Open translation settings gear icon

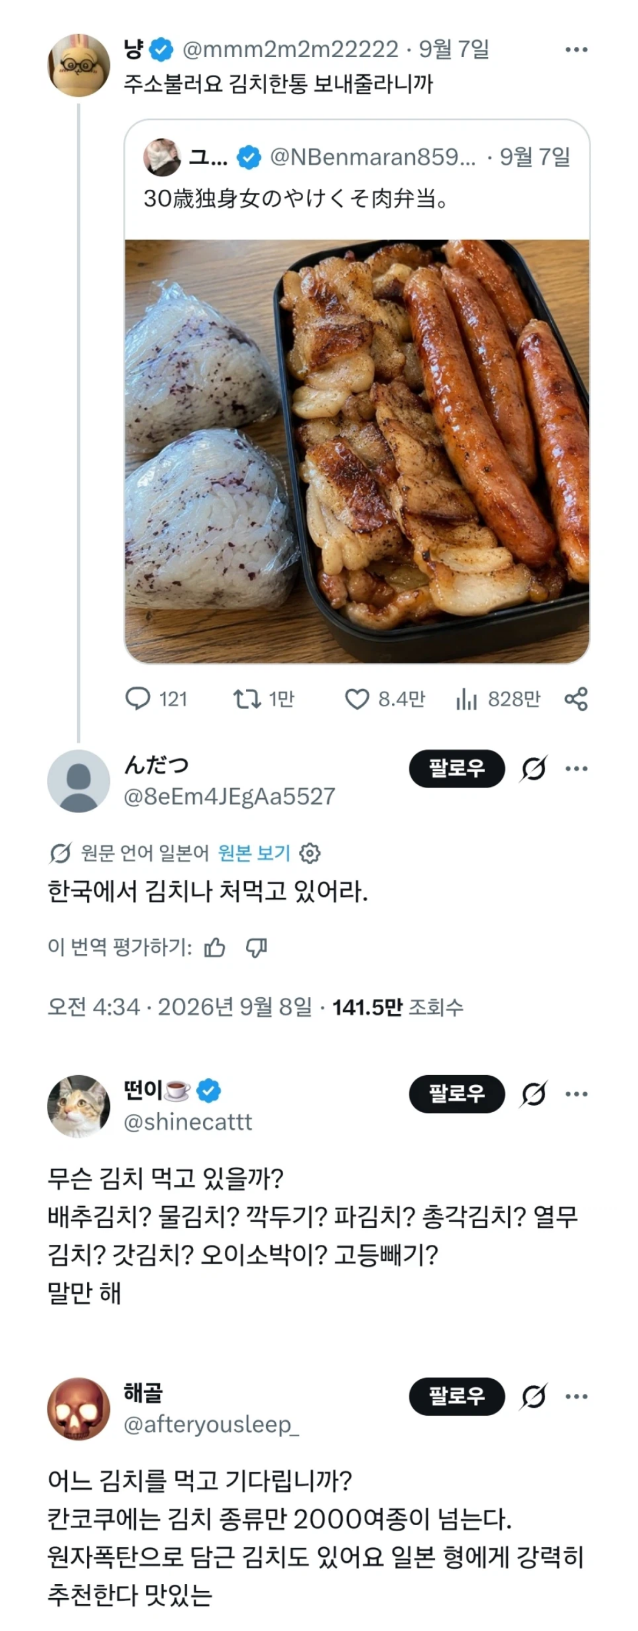(x=309, y=853)
